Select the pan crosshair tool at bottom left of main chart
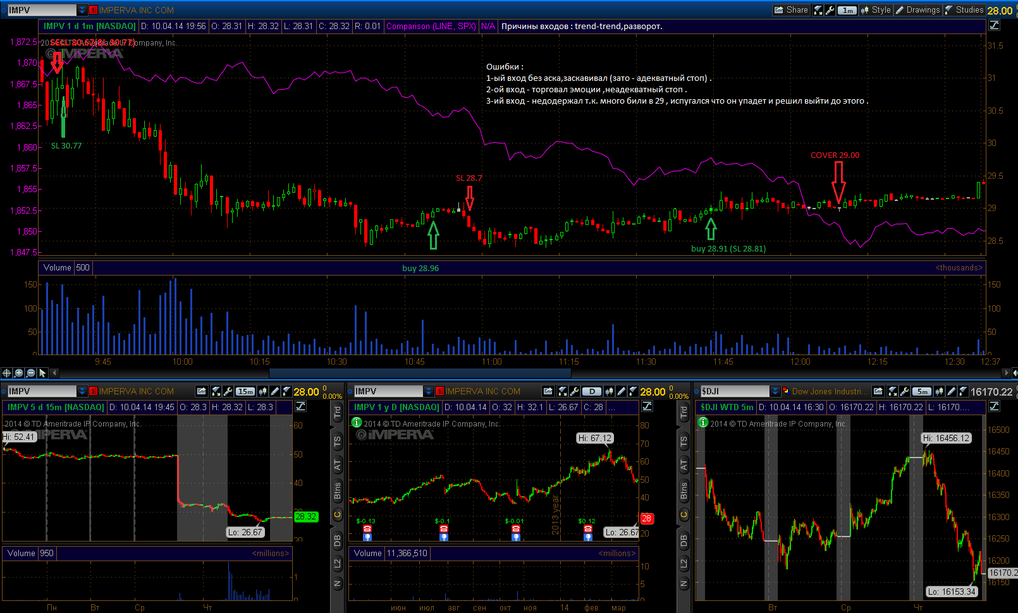 [x=6, y=373]
